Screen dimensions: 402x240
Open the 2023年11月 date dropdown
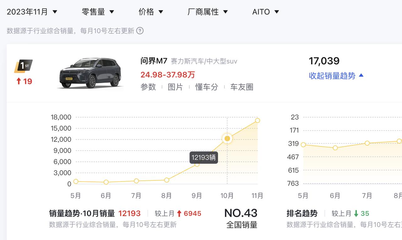[x=32, y=12]
